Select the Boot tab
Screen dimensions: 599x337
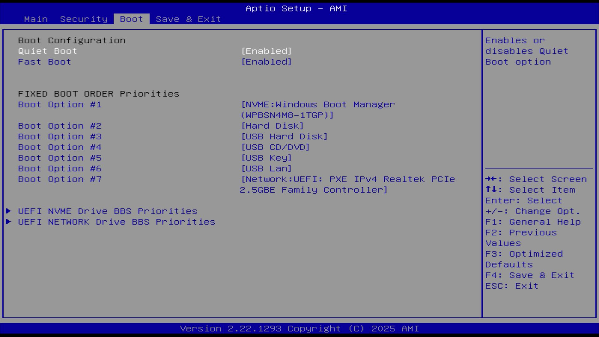131,19
